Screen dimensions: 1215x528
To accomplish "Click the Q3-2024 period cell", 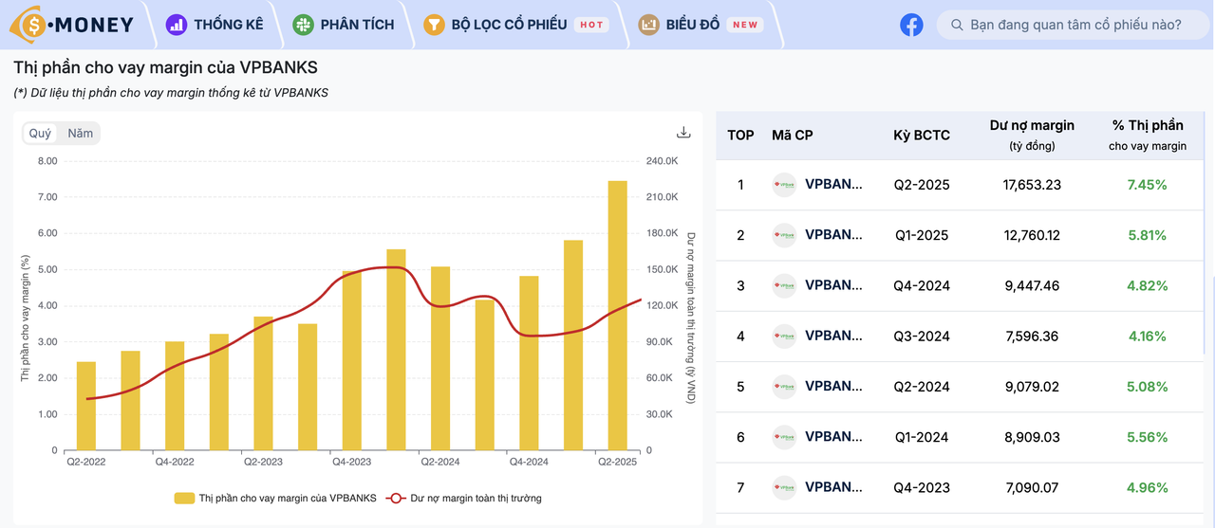I will pyautogui.click(x=922, y=336).
